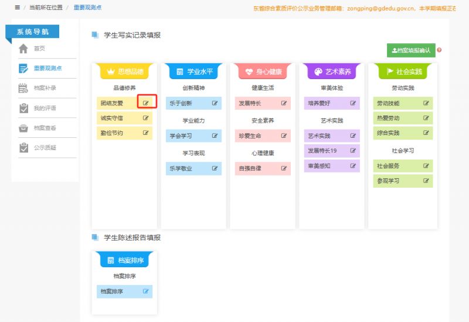The width and height of the screenshot is (469, 322).
Task: Click the 学习表现 subheading
Action: click(x=194, y=153)
